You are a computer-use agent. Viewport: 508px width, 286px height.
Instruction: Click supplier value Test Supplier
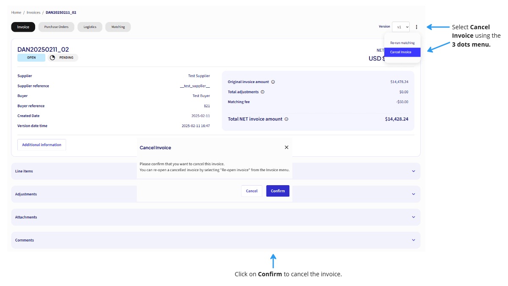click(199, 76)
